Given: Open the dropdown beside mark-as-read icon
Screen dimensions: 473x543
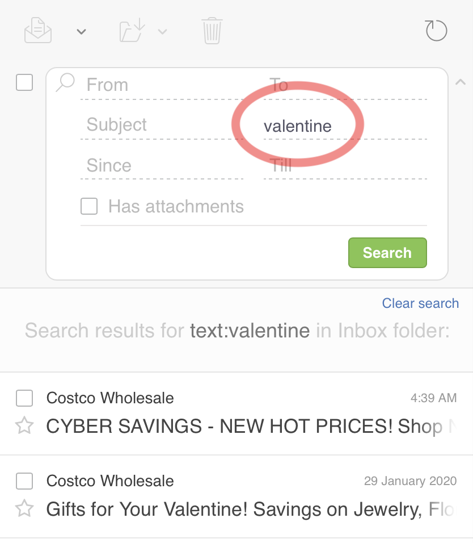Looking at the screenshot, I should 81,31.
